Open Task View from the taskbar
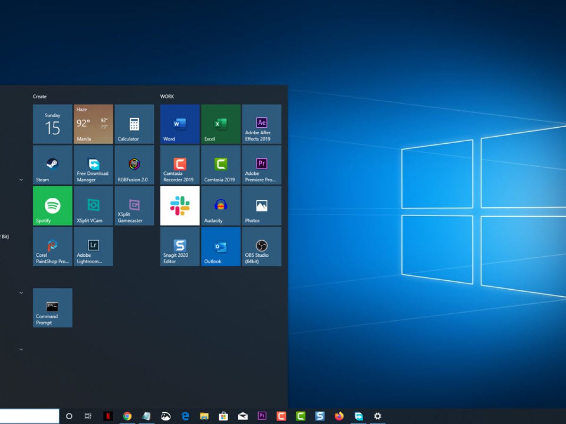The height and width of the screenshot is (424, 566). coord(88,416)
